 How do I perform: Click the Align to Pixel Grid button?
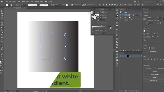155,74
